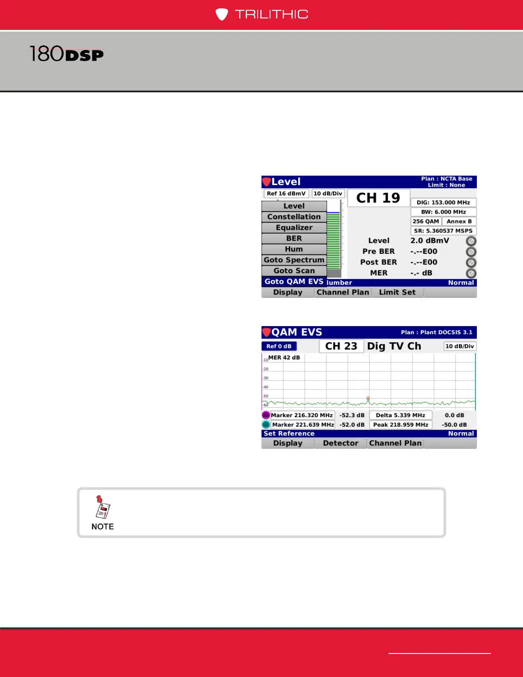The image size is (523, 677).
Task: Click the 10 dB/Div field on QAM EVS screen
Action: 460,346
